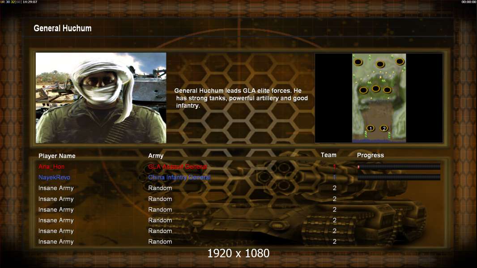Screen dimensions: 477x268
Task: Click the Army column header
Action: pos(156,156)
